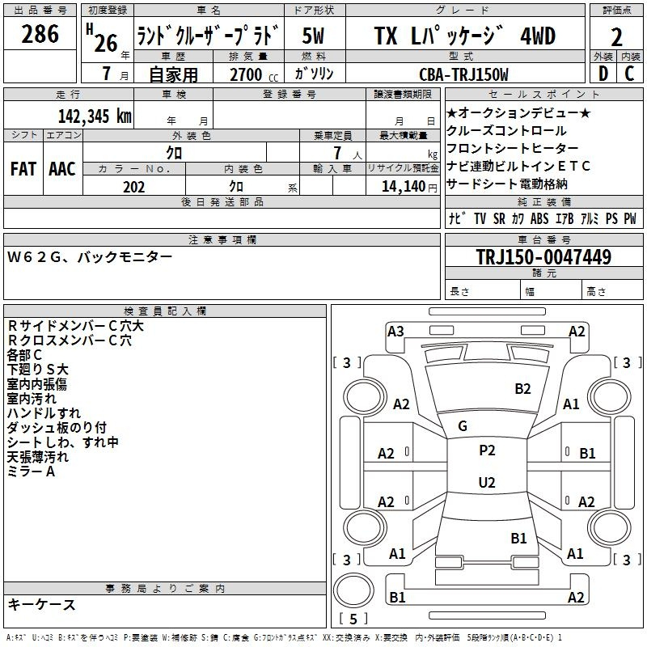Select the 室内内張傷 inspector note
The image size is (647, 647).
(x=36, y=383)
